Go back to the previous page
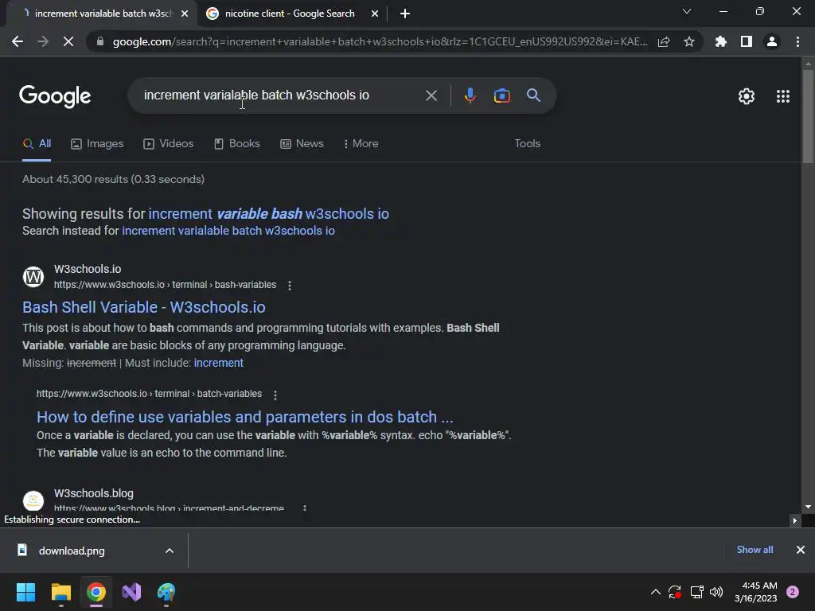Image resolution: width=815 pixels, height=611 pixels. click(x=18, y=41)
